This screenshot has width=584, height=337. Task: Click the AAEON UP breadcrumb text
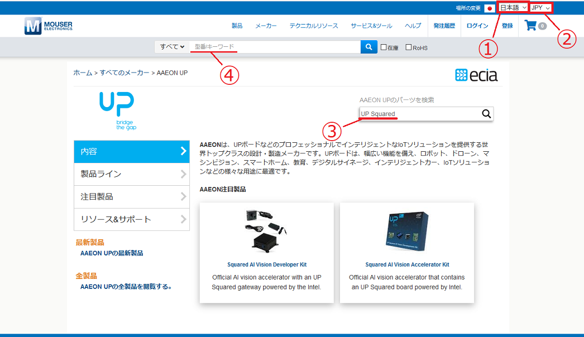[172, 73]
